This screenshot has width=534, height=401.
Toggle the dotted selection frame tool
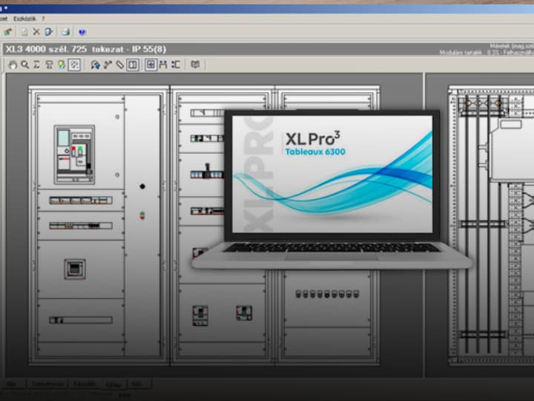pos(73,65)
